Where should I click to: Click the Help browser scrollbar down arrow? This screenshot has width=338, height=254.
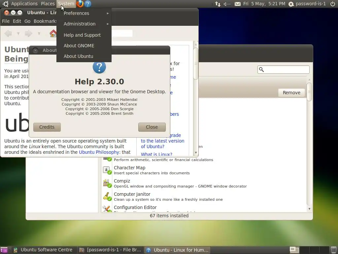click(x=196, y=152)
